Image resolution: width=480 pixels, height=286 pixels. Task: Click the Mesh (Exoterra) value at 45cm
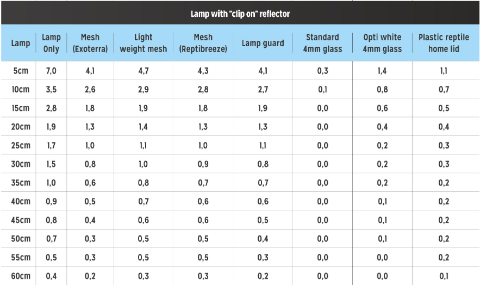pyautogui.click(x=90, y=220)
